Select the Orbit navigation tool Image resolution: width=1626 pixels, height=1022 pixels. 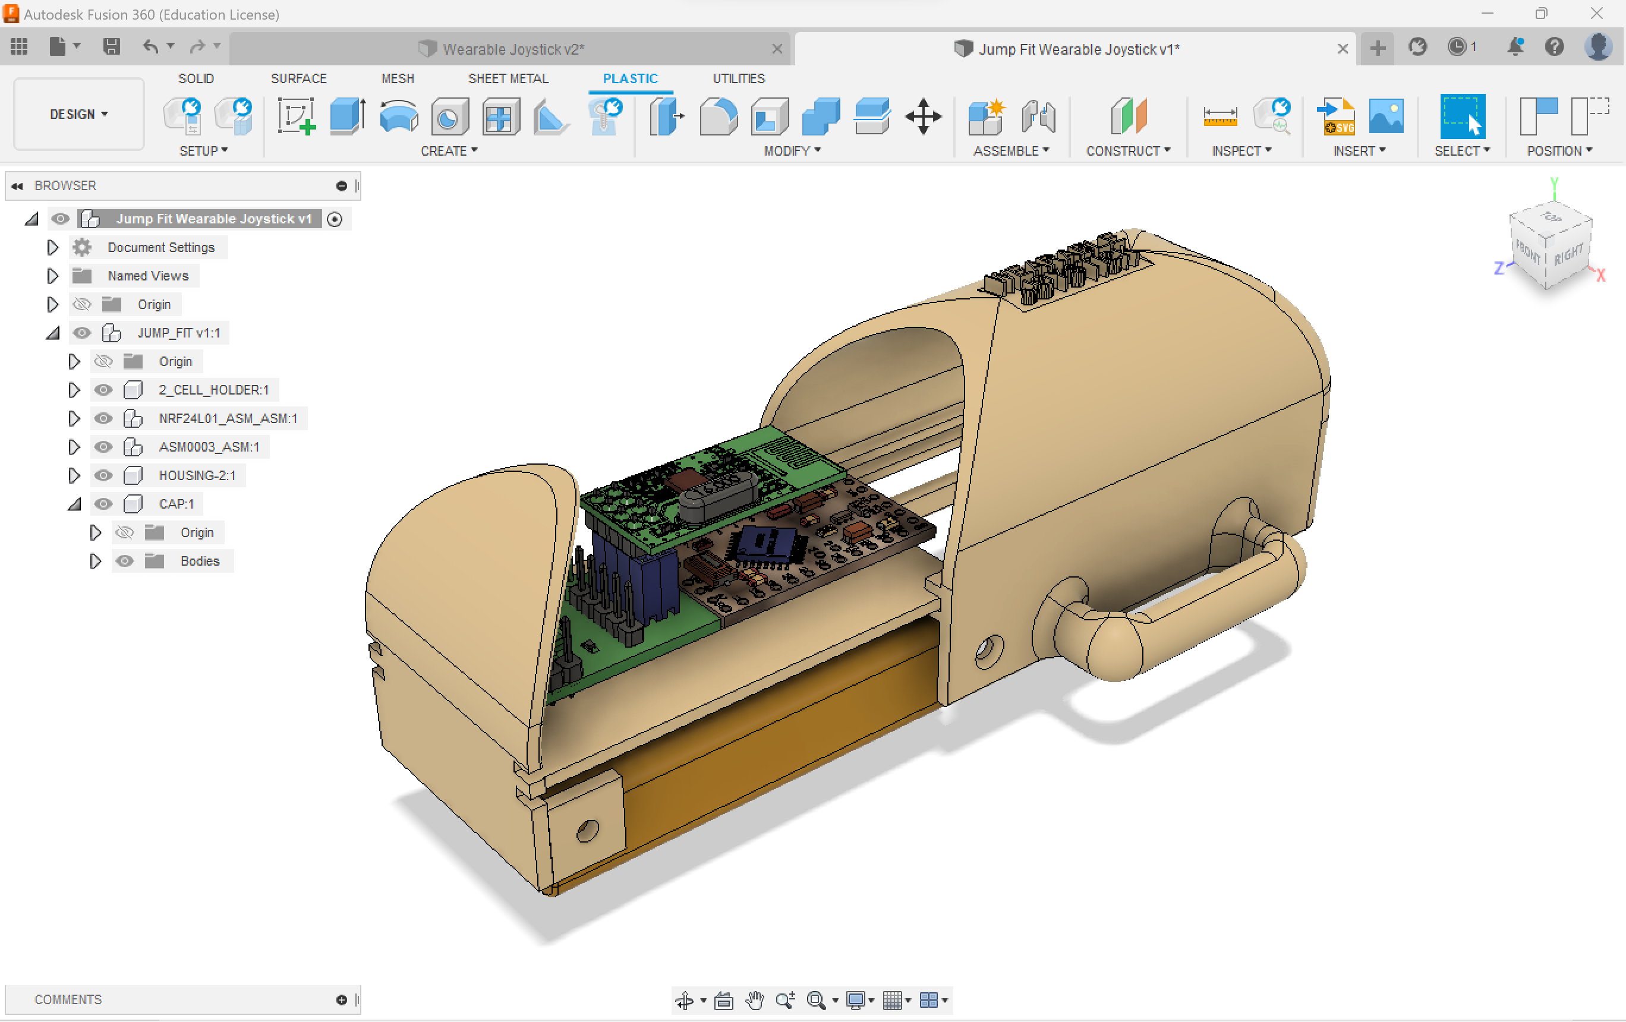coord(685,1000)
